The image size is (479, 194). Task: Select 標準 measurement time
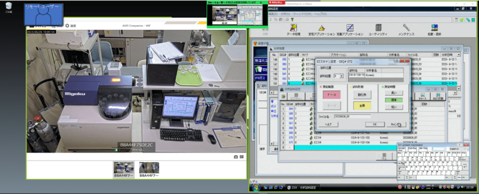393,100
